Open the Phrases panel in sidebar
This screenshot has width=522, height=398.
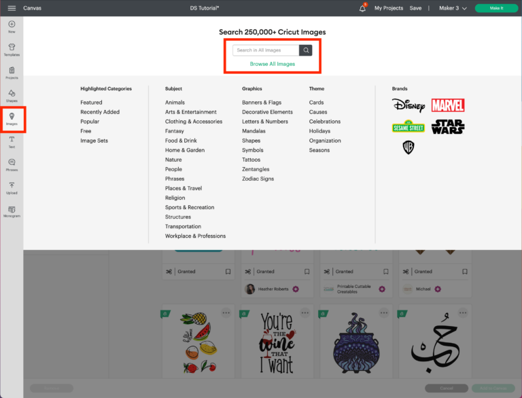[12, 164]
